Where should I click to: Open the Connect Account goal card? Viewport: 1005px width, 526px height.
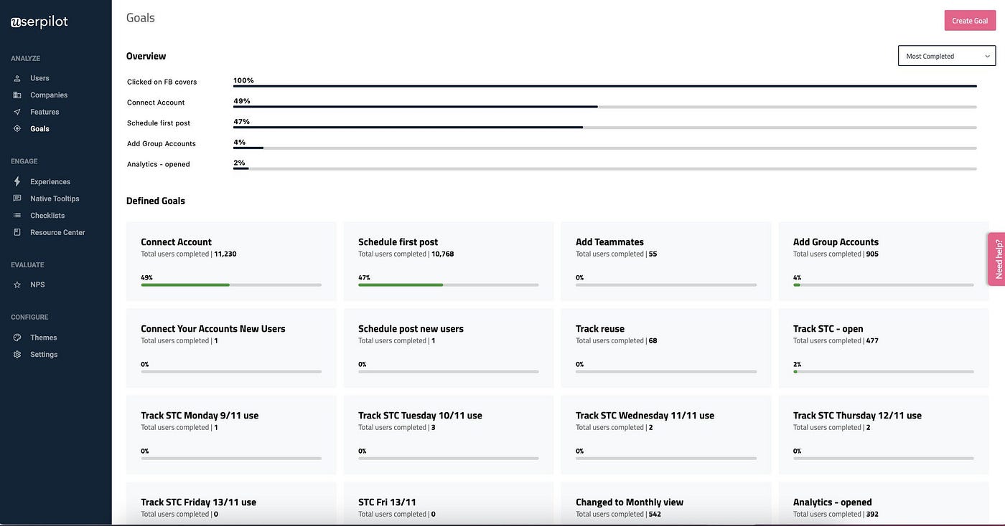tap(231, 261)
